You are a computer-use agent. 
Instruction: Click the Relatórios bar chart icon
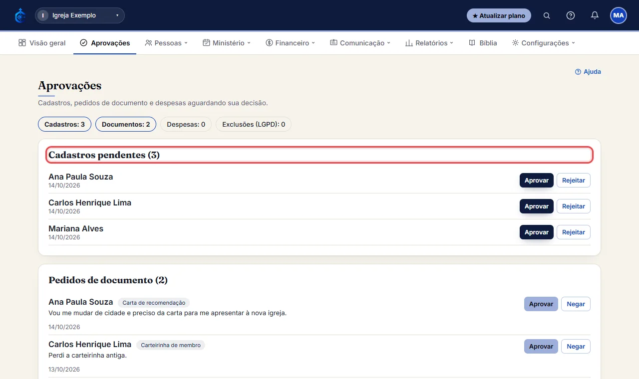pyautogui.click(x=409, y=43)
